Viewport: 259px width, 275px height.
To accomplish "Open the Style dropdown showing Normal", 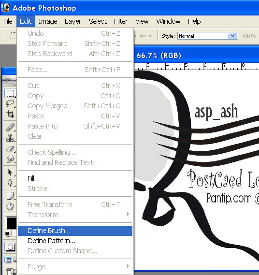I will 208,36.
